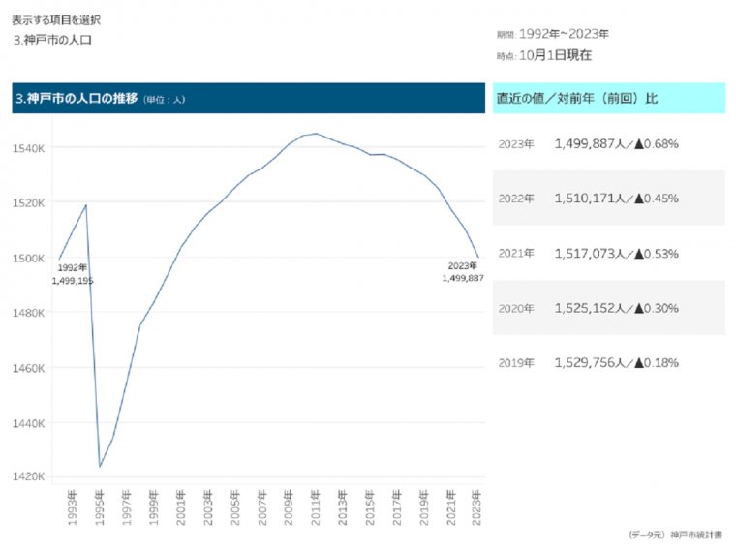
Task: Click the 2001年 x-axis label
Action: pyautogui.click(x=180, y=507)
